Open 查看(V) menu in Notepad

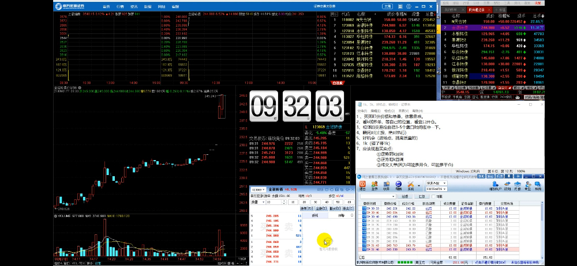pyautogui.click(x=403, y=110)
